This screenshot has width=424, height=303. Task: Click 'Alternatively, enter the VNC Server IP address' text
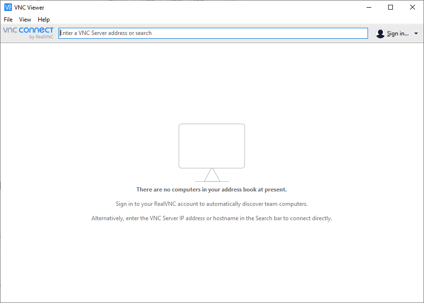click(x=212, y=218)
